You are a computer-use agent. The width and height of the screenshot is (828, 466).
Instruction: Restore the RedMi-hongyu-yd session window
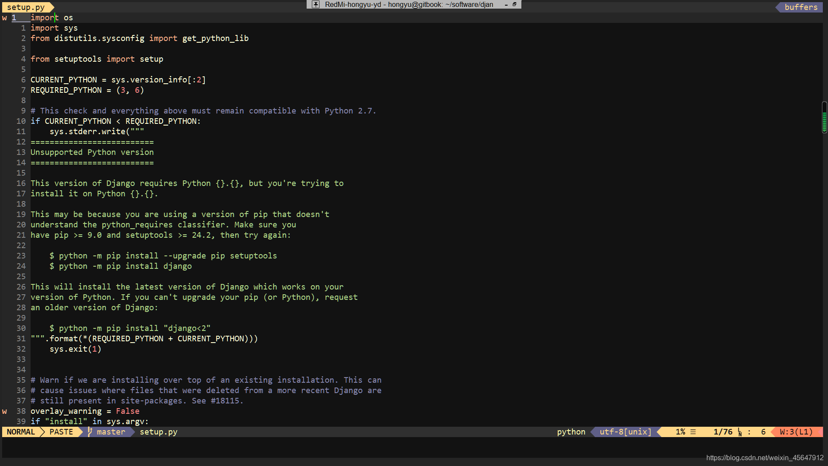(514, 4)
